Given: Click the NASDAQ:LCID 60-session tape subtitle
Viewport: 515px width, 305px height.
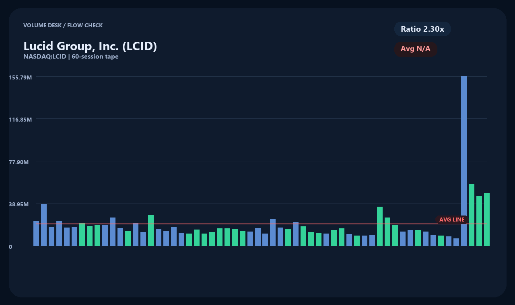Looking at the screenshot, I should click(71, 57).
